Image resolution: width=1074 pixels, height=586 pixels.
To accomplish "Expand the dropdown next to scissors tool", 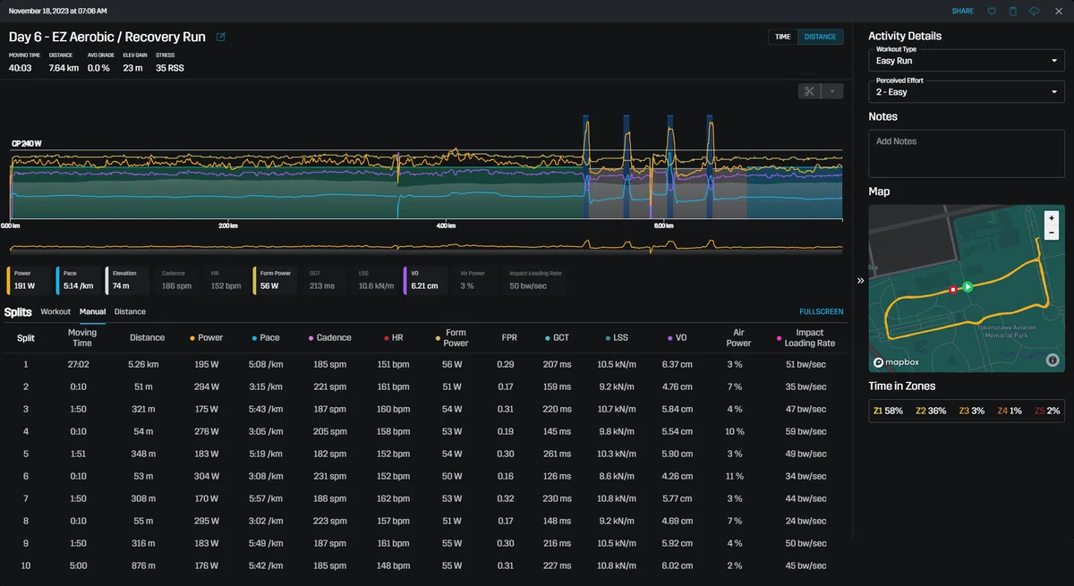I will pyautogui.click(x=832, y=91).
